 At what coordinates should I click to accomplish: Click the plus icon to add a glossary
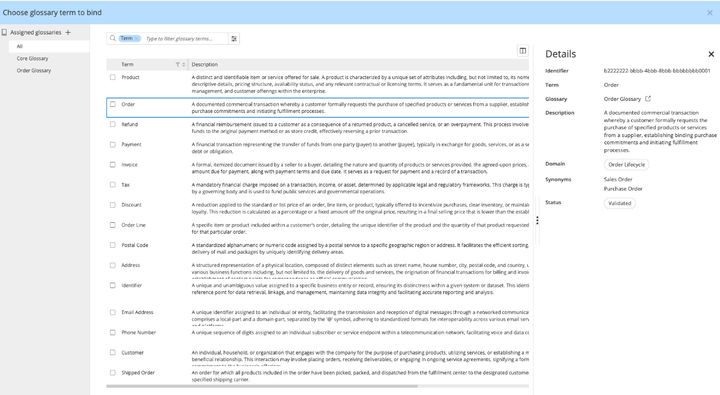tap(68, 33)
